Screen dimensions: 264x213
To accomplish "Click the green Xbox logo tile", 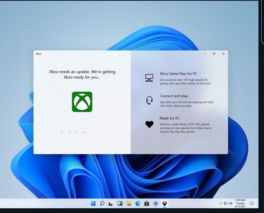I will 82,102.
